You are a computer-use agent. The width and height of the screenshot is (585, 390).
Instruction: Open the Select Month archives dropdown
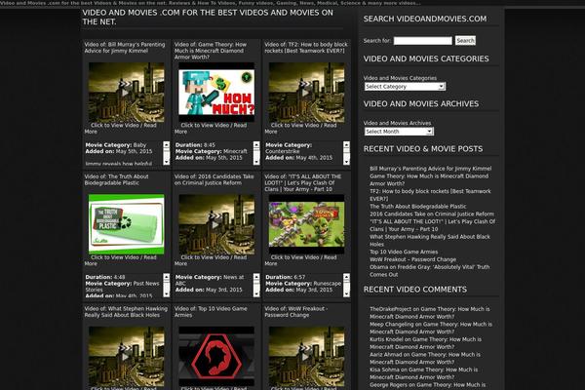coord(399,132)
